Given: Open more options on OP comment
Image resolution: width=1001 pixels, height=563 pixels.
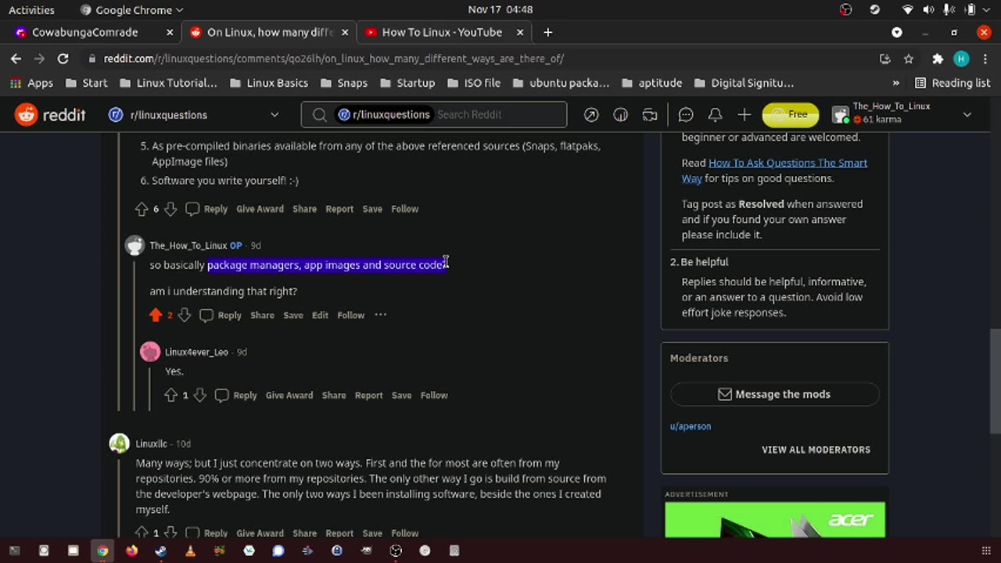Looking at the screenshot, I should point(380,315).
